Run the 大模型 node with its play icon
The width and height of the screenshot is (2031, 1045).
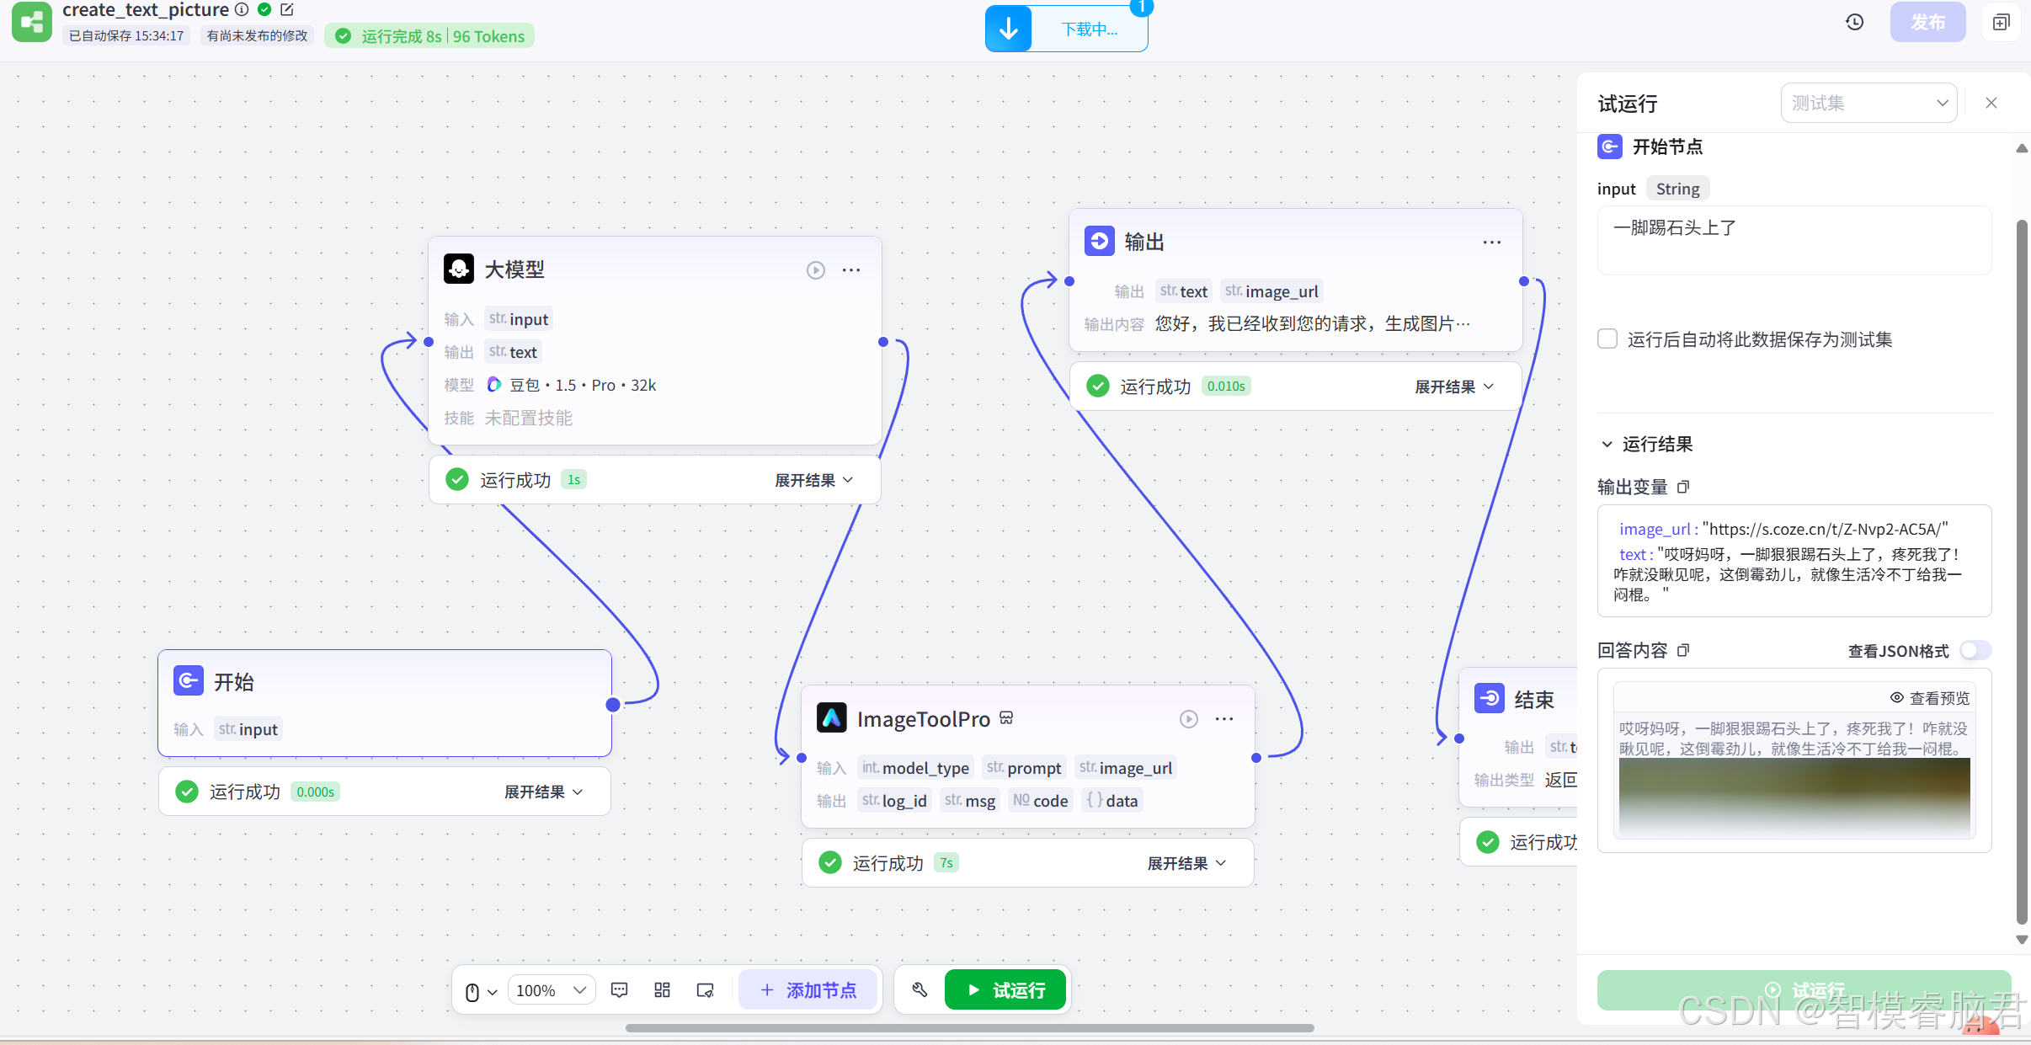point(815,270)
